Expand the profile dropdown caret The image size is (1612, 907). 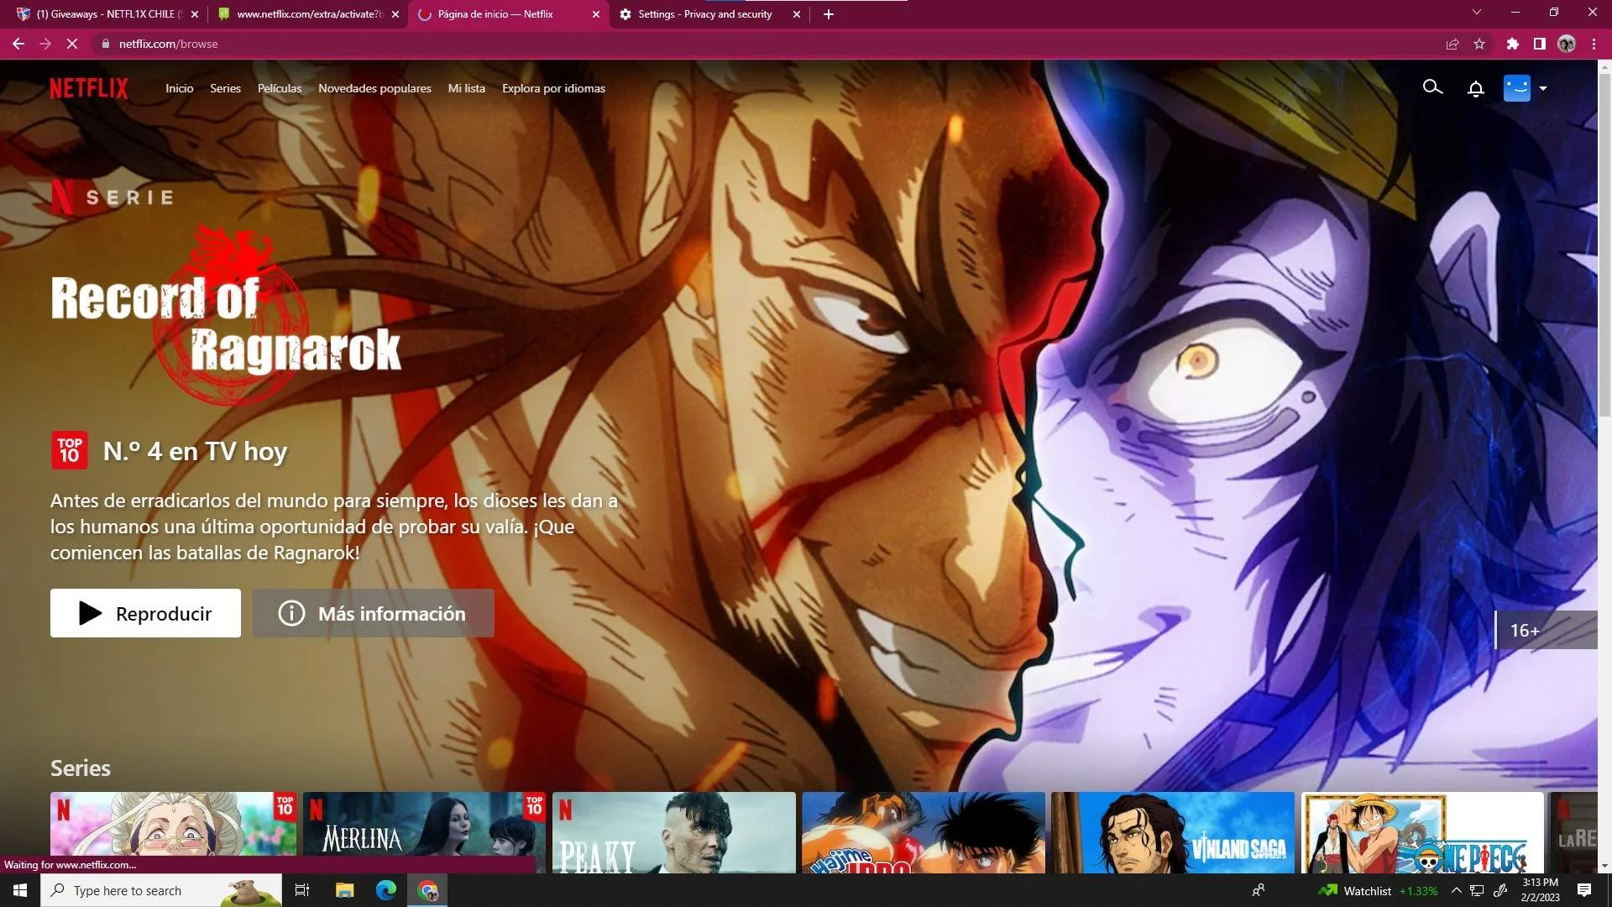(x=1543, y=88)
